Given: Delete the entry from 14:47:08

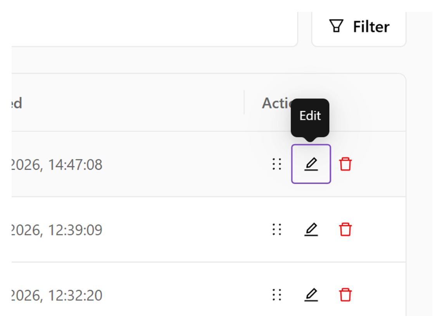Looking at the screenshot, I should pos(345,164).
